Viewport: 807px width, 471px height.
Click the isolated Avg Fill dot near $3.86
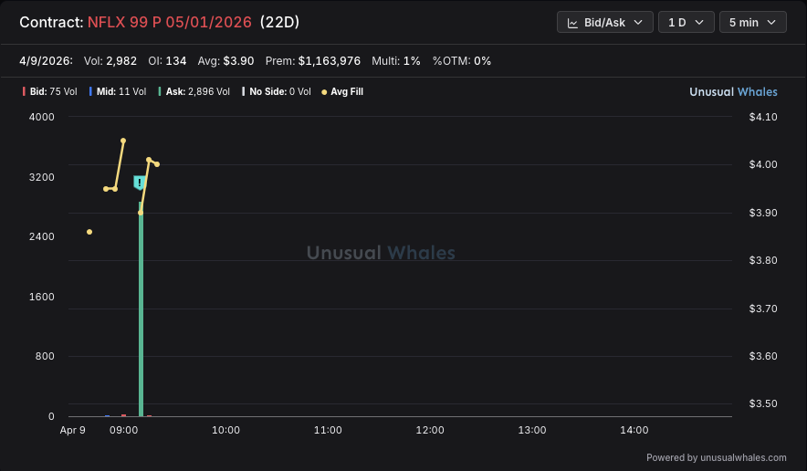[89, 232]
